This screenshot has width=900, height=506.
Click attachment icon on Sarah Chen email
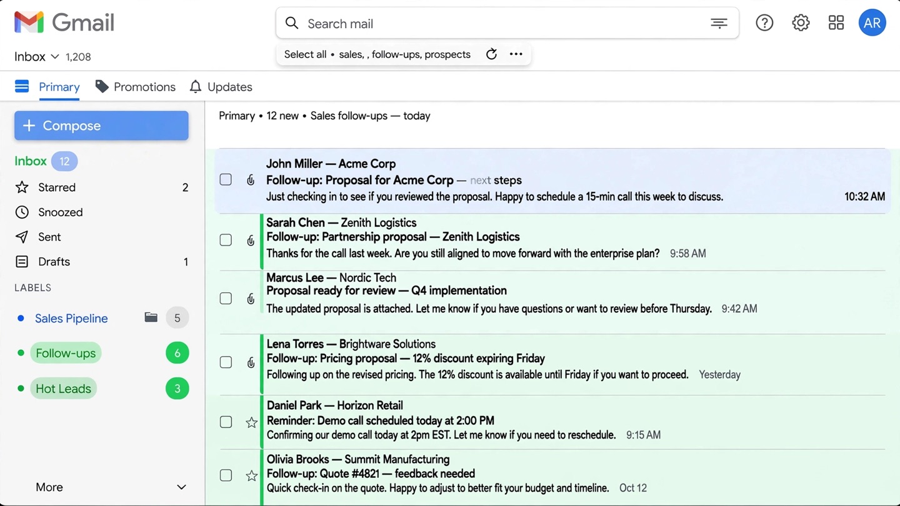(x=251, y=241)
